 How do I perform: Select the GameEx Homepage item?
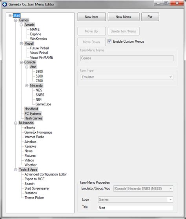pos(38,132)
